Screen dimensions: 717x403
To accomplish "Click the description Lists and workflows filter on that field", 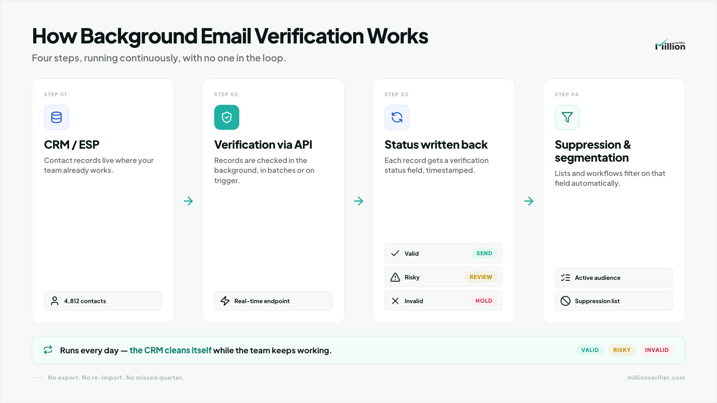I will [x=610, y=178].
